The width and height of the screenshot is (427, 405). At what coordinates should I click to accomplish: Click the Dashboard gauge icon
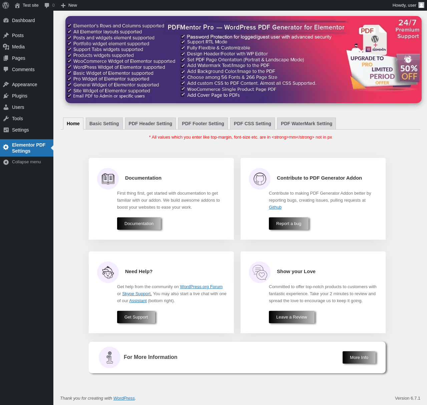6,20
